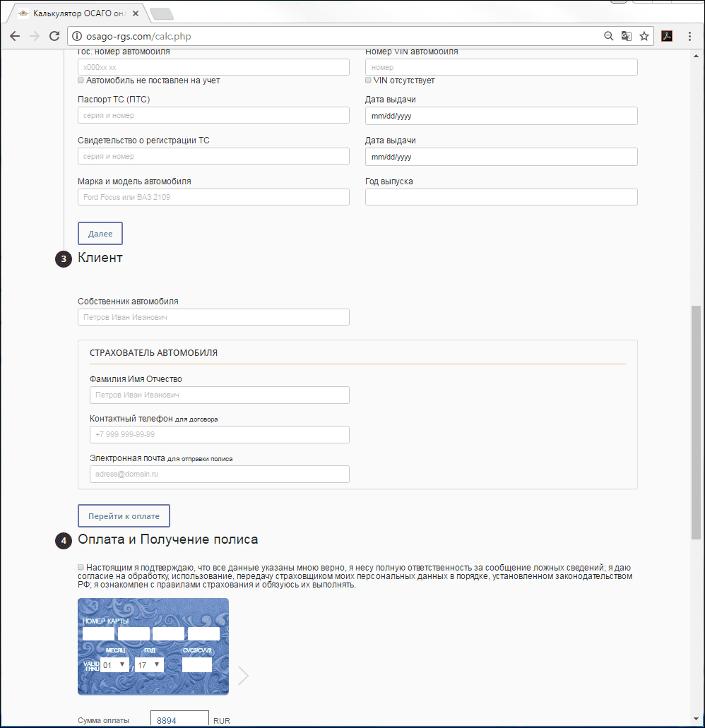705x728 pixels.
Task: Click 'Перейти к оплате' button
Action: coord(124,516)
